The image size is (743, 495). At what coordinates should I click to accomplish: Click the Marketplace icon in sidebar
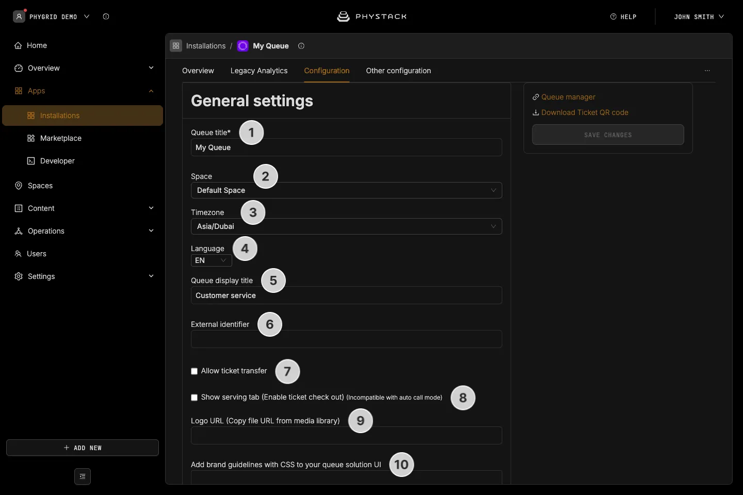31,138
